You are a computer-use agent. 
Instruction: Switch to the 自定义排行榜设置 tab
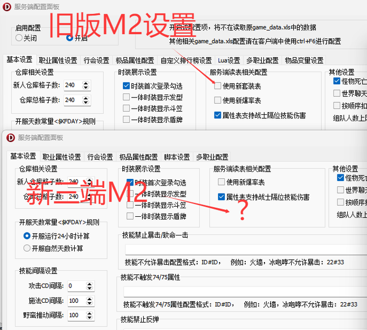(186, 61)
